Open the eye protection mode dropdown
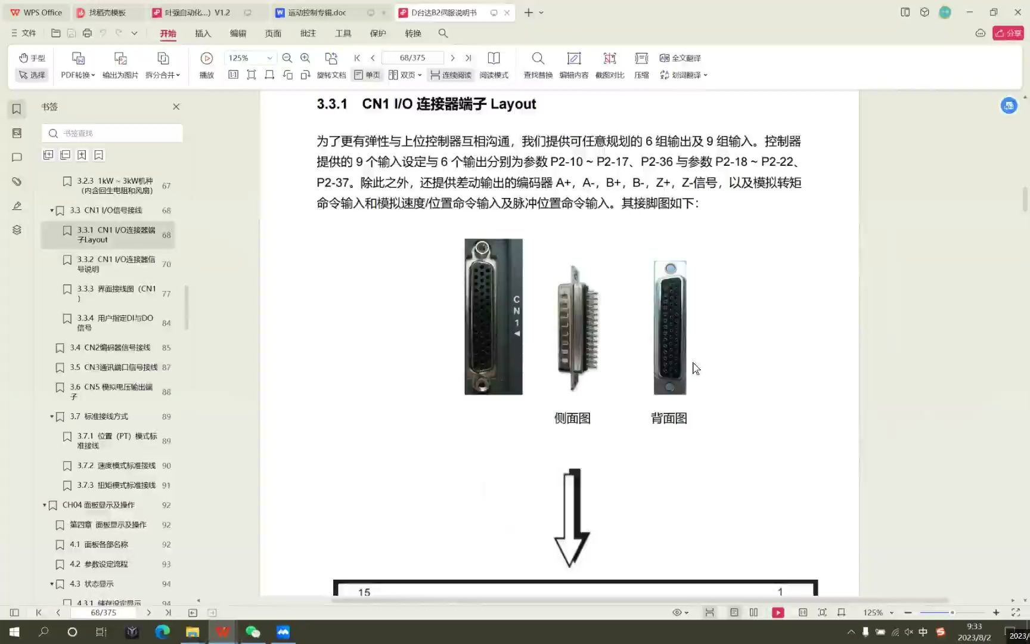Image resolution: width=1030 pixels, height=644 pixels. point(680,612)
